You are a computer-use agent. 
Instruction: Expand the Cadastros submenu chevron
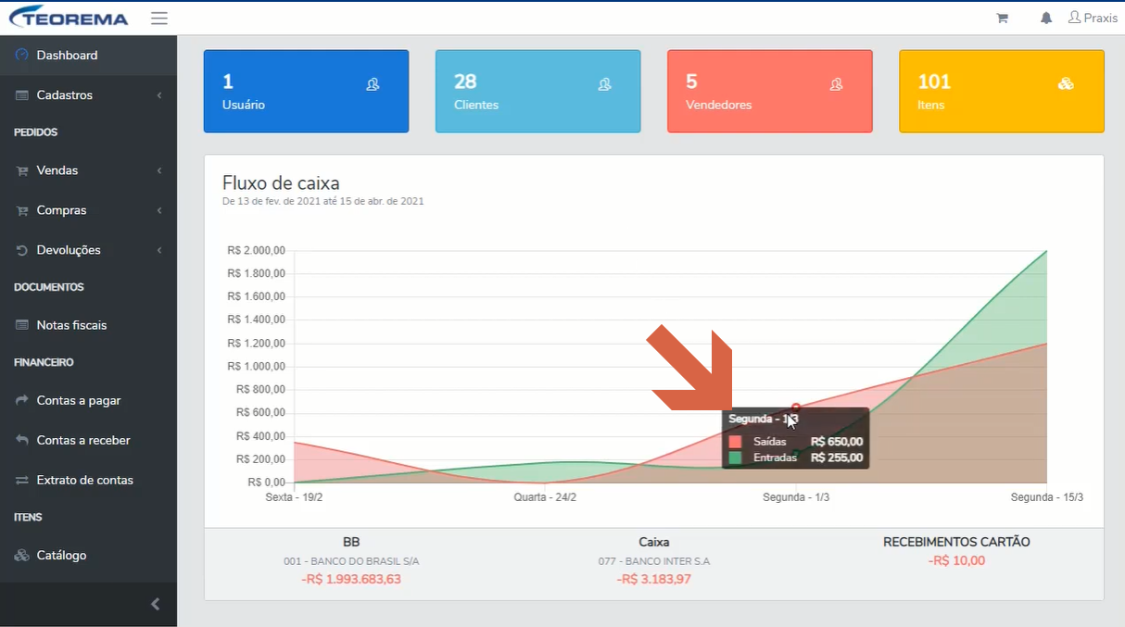pos(159,95)
